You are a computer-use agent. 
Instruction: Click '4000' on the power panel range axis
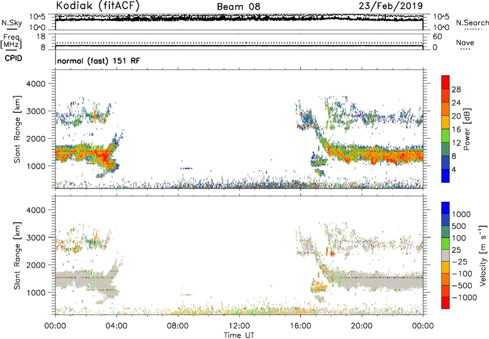tap(36, 84)
